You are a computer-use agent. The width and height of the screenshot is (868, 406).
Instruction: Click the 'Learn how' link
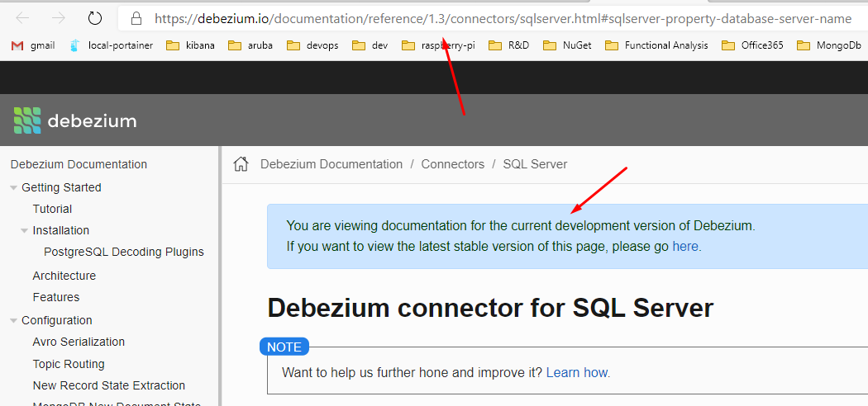pos(576,372)
